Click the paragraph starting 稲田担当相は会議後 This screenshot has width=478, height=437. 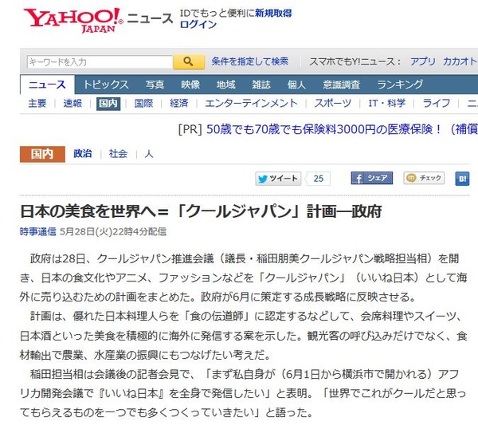coord(243,393)
